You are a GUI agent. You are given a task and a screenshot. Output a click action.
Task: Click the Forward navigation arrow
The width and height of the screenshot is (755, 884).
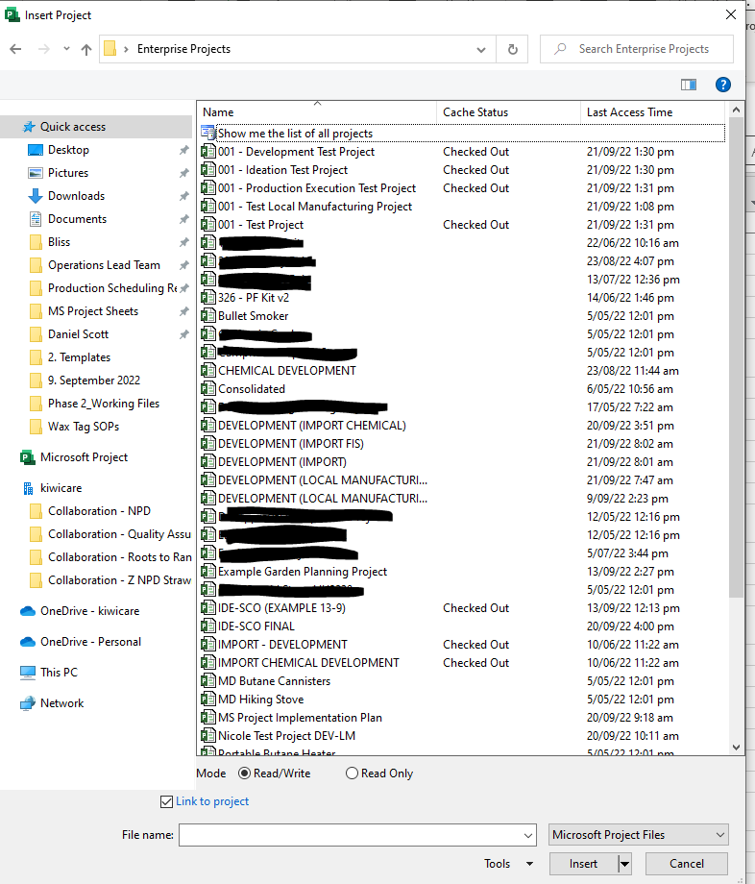[x=43, y=49]
